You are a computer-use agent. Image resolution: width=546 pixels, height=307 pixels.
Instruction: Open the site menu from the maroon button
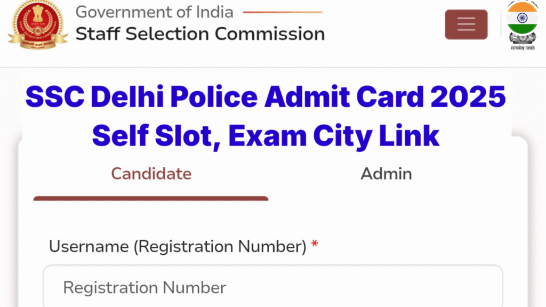pos(466,24)
